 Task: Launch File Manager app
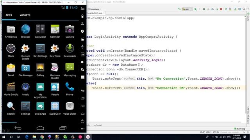25,70
